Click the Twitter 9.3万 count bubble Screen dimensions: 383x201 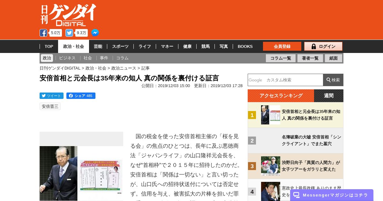point(81,33)
